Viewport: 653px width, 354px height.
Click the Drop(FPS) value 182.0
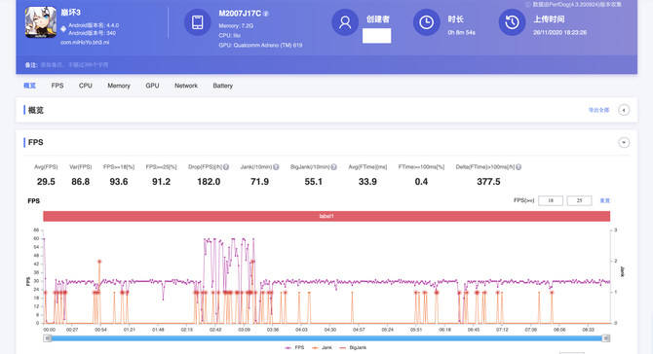click(209, 182)
